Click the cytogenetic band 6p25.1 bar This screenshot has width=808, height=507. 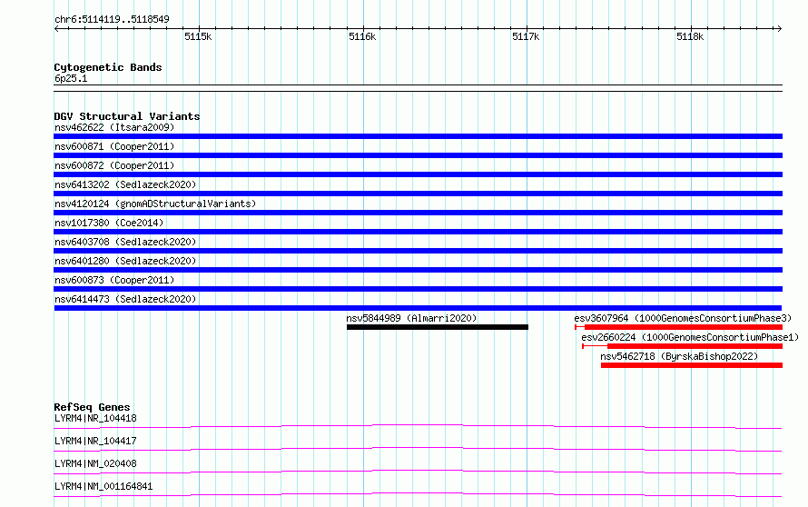coord(418,88)
